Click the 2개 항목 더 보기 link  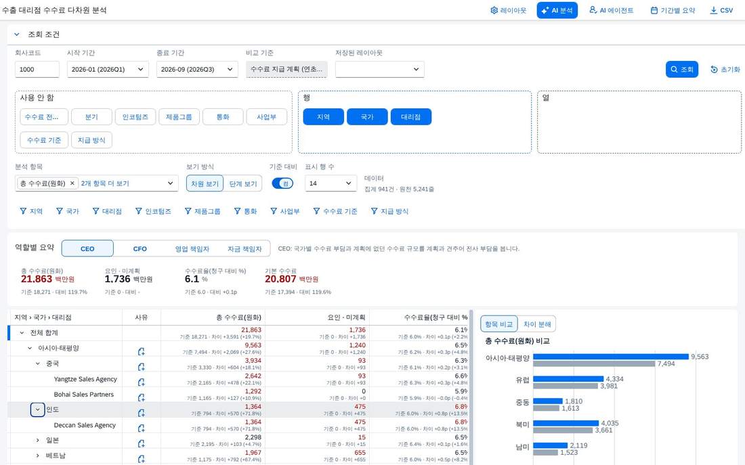pos(105,183)
